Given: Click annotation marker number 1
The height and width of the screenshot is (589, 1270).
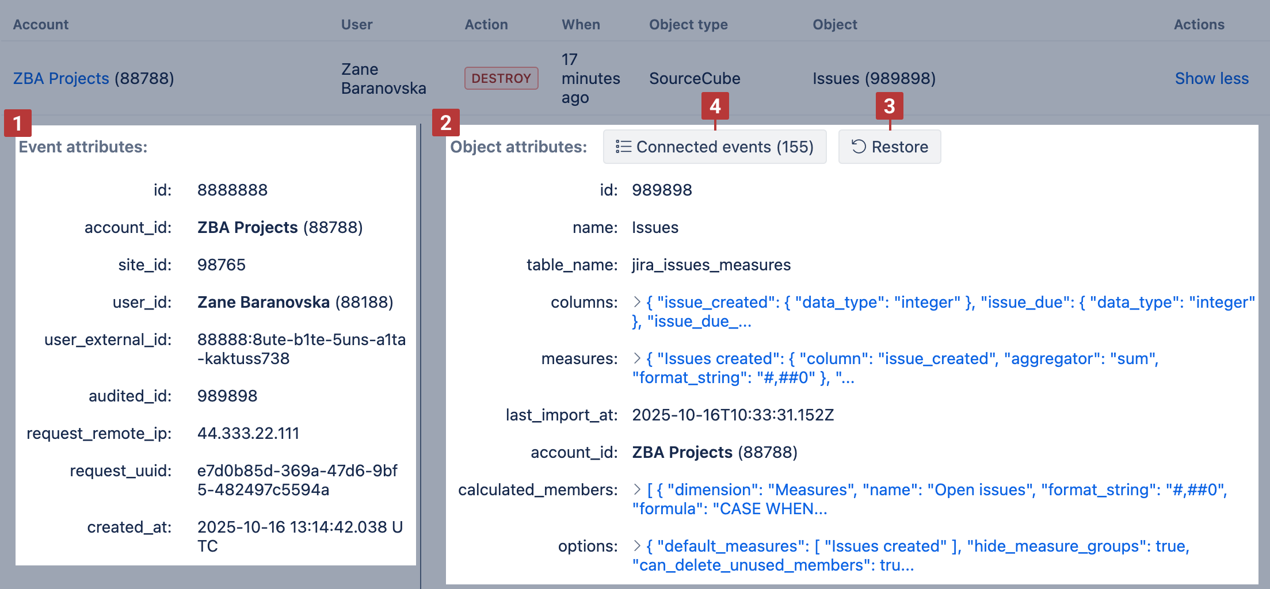Looking at the screenshot, I should (17, 123).
